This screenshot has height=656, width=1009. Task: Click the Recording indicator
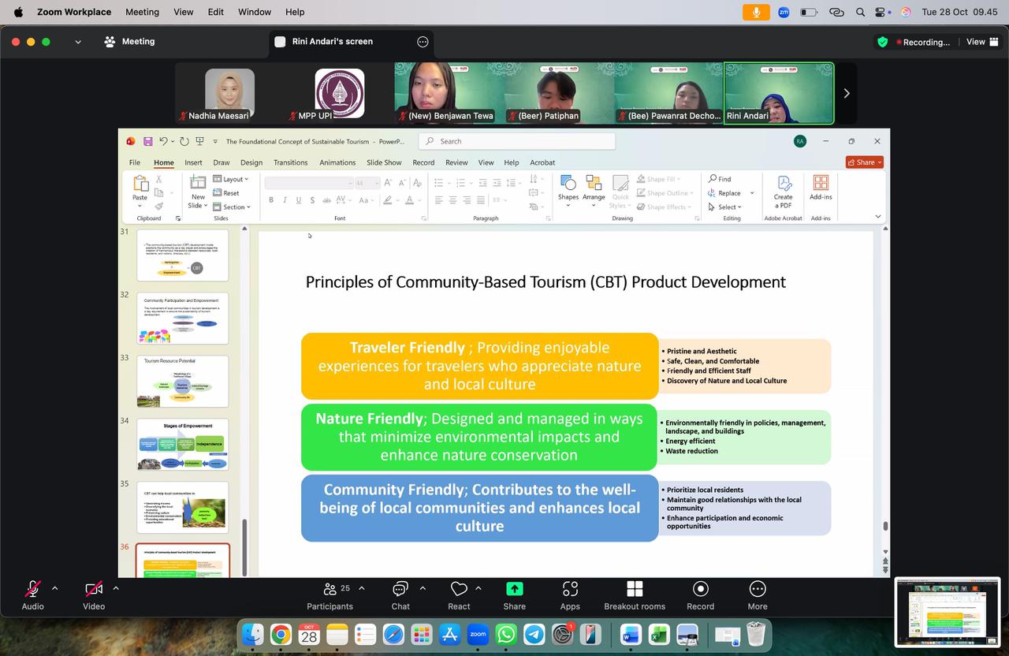923,42
